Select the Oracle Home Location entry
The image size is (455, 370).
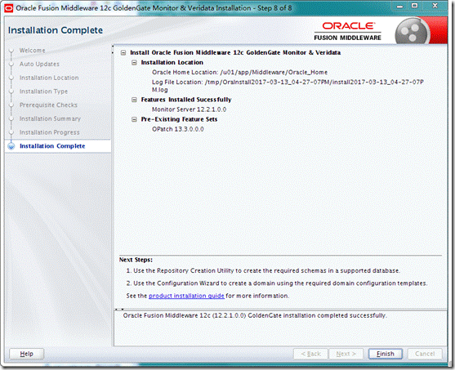[239, 72]
